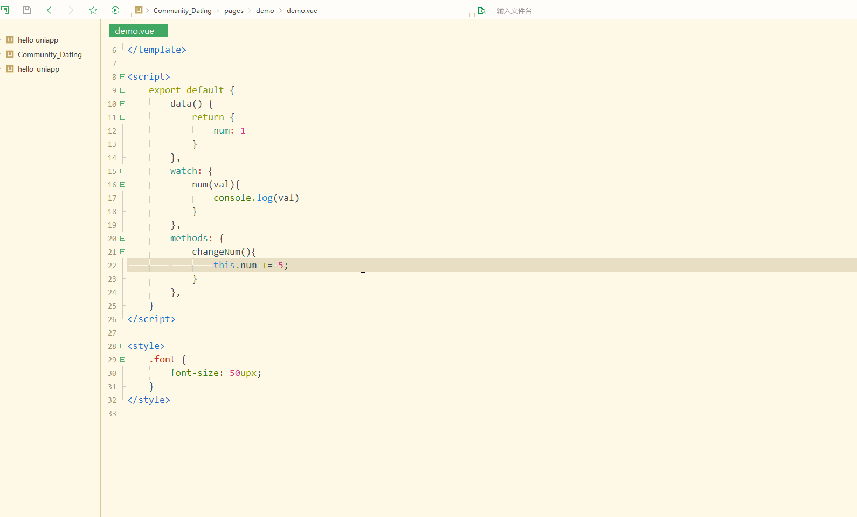Click the '</template>' closing tag

(157, 50)
